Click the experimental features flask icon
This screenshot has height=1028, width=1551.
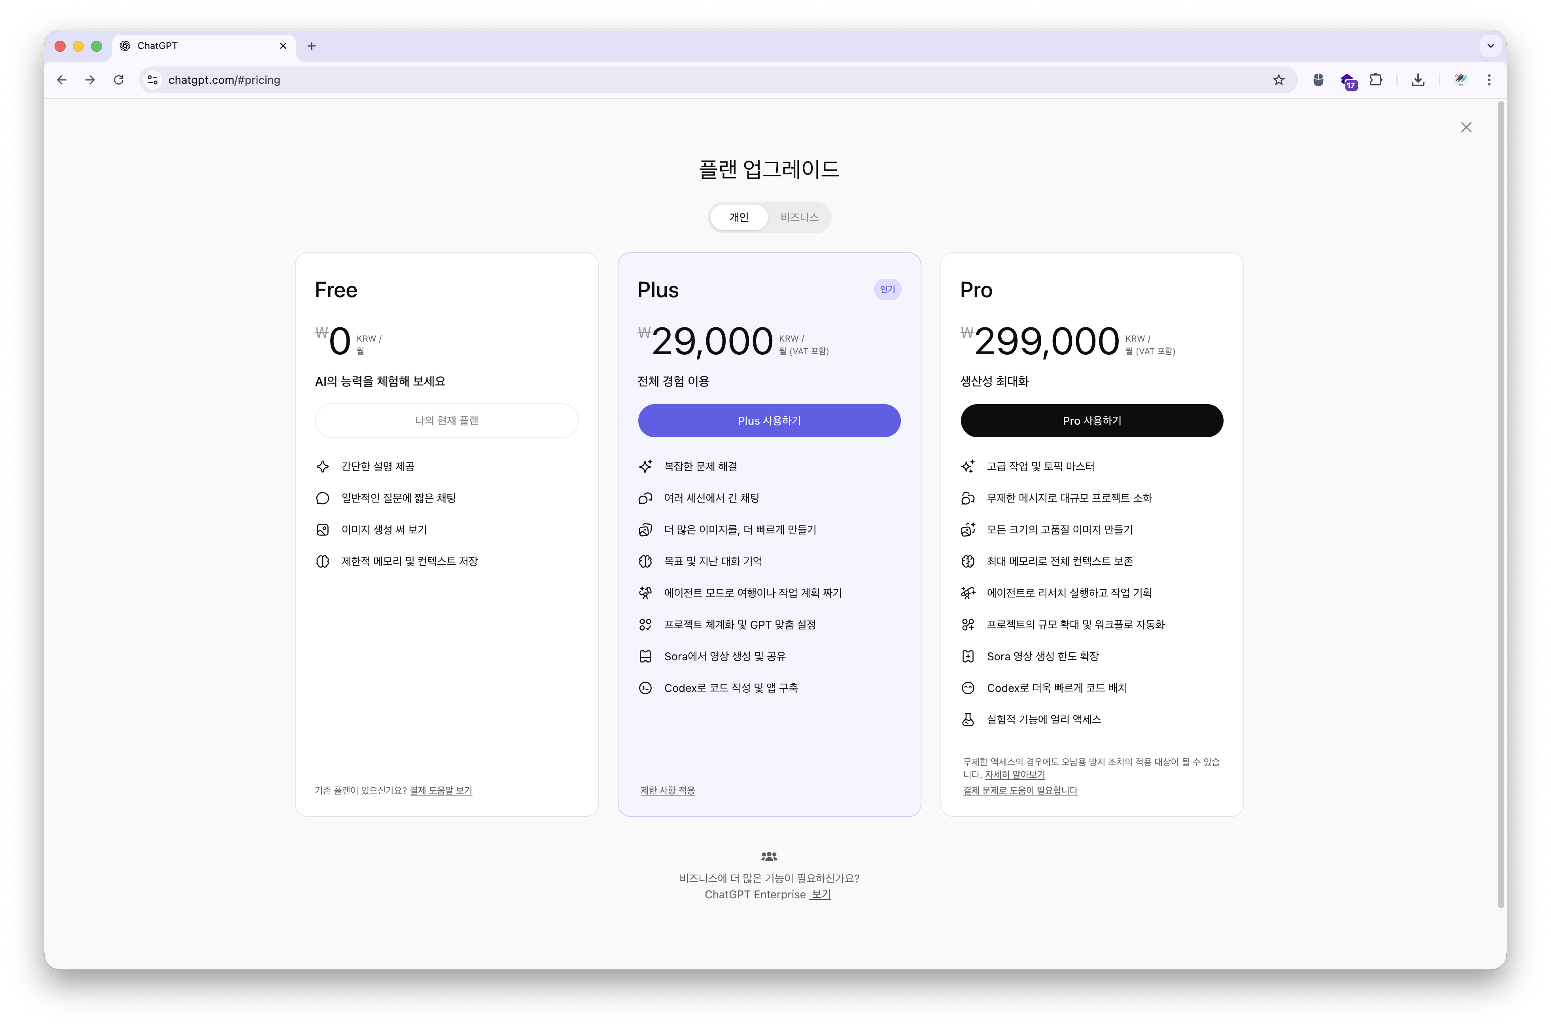pyautogui.click(x=968, y=719)
